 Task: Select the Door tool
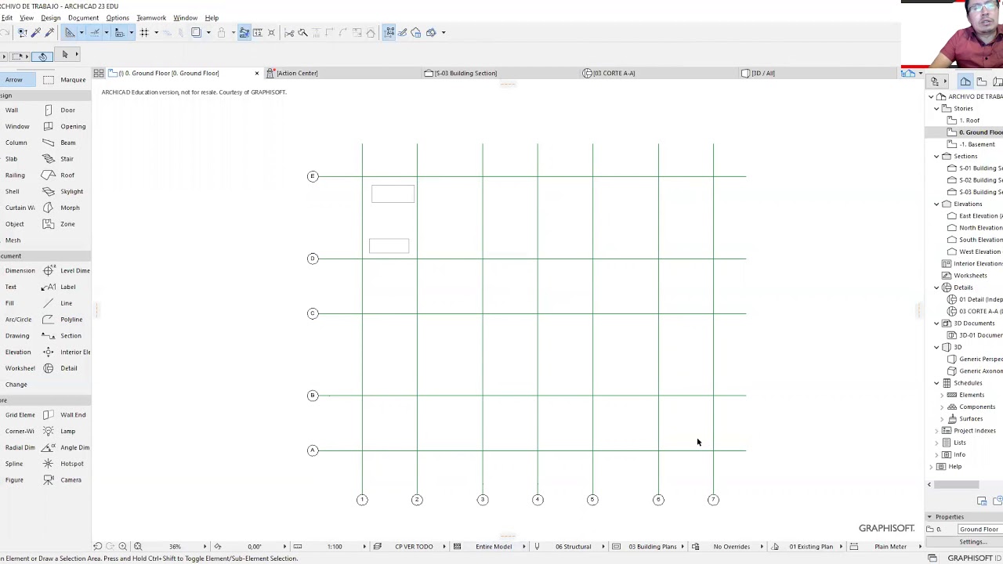[60, 110]
